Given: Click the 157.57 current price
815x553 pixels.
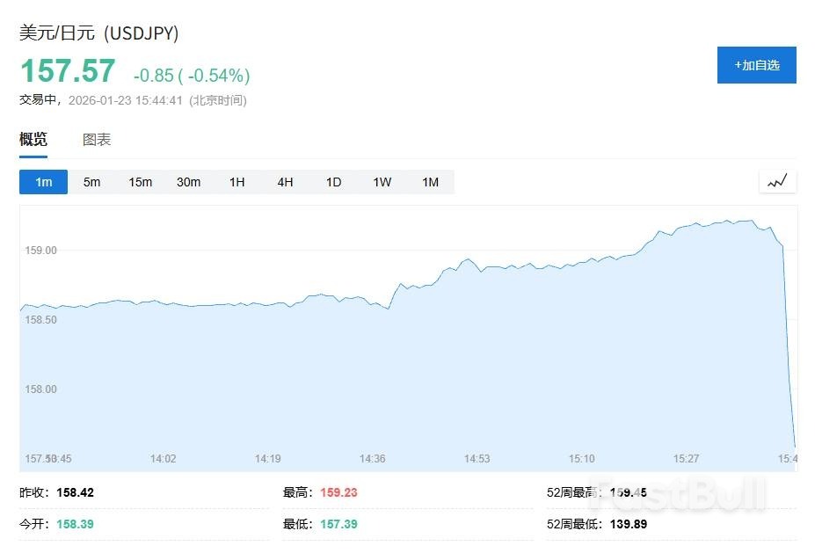Looking at the screenshot, I should click(68, 71).
